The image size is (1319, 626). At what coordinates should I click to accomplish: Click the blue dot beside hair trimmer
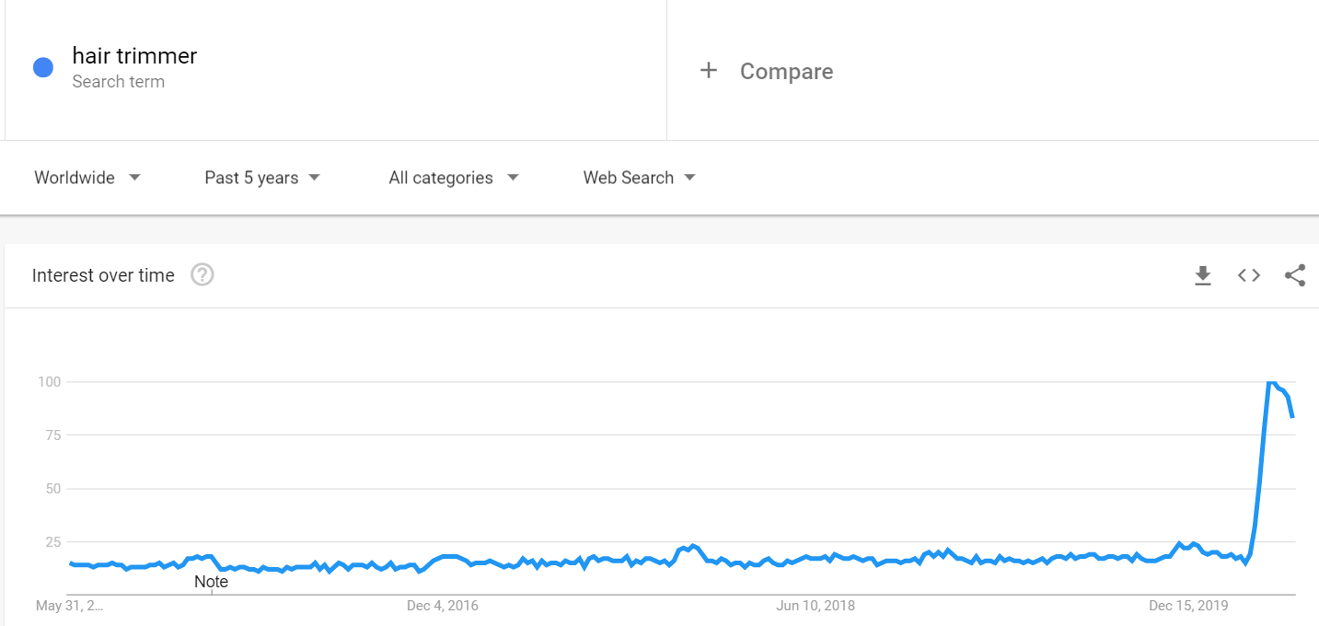(43, 67)
